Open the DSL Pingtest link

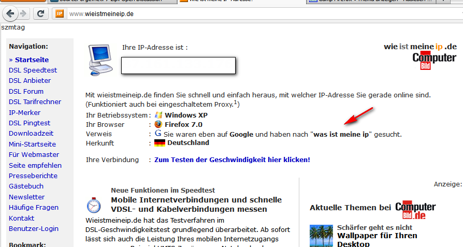30,123
